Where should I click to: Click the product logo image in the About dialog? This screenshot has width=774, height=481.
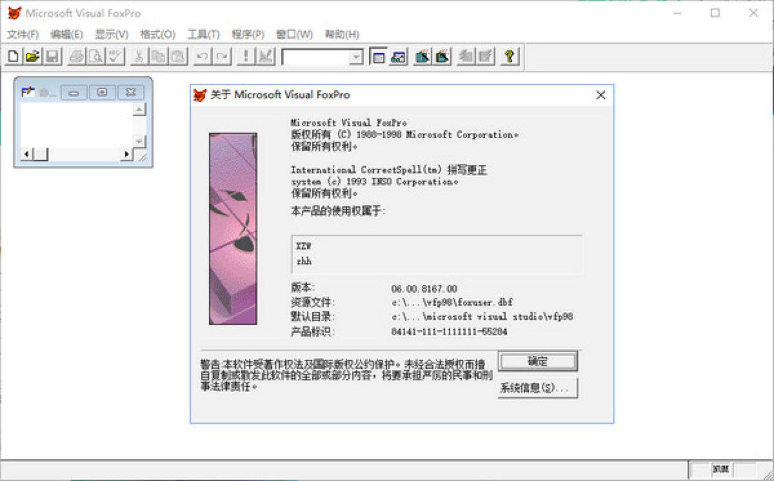click(233, 227)
